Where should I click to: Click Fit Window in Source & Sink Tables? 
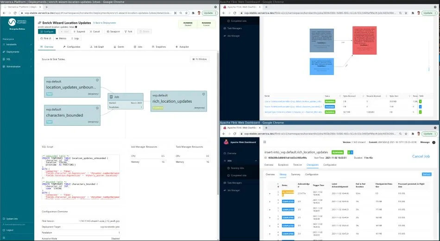pos(200,59)
